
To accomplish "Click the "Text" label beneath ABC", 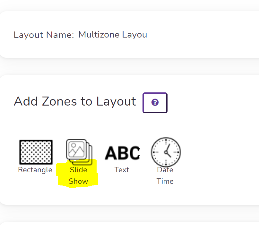I will point(122,170).
